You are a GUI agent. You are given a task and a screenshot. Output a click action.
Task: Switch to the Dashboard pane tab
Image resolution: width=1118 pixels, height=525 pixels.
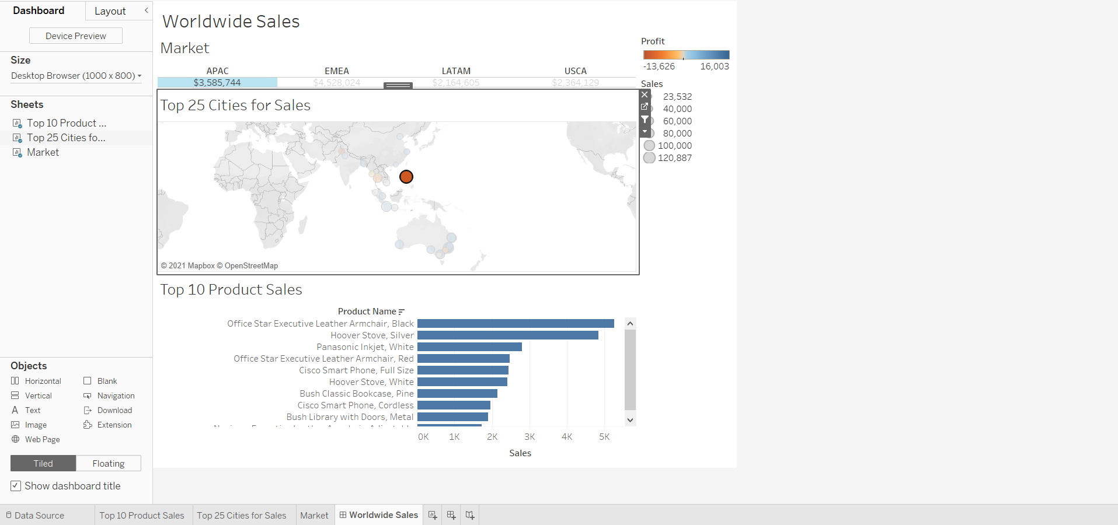tap(39, 10)
